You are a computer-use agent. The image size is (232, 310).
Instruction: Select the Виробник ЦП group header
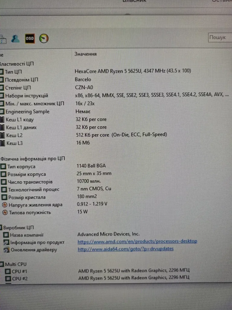tap(19, 228)
